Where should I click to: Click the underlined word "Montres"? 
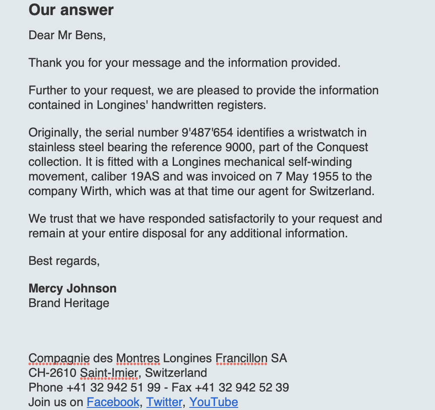[x=138, y=358]
